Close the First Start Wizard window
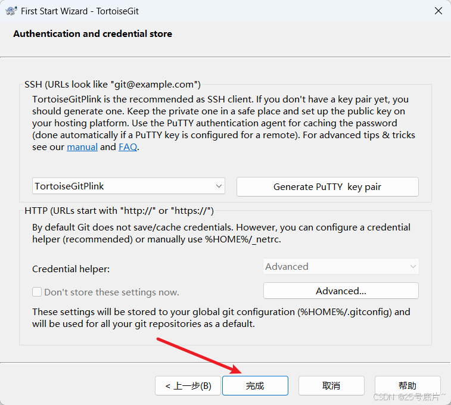451x405 pixels. click(438, 11)
